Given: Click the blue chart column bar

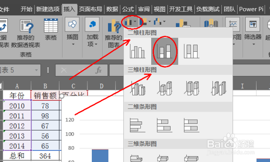Looking at the screenshot, I should point(100,156).
